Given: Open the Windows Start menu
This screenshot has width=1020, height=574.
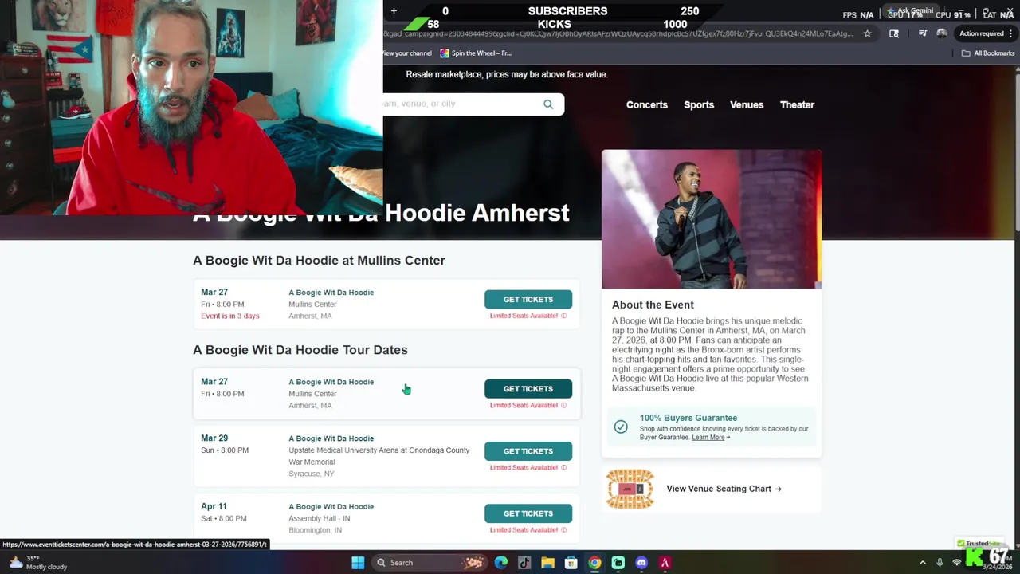Looking at the screenshot, I should click(358, 563).
